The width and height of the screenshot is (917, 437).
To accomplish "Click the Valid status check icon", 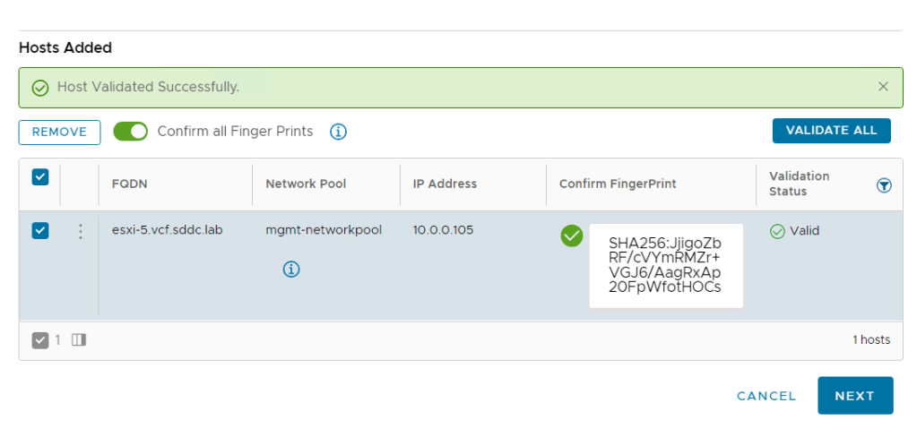I will pyautogui.click(x=777, y=231).
